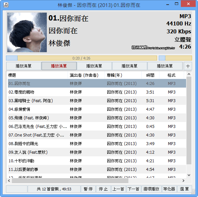The width and height of the screenshot is (198, 197).
Task: Open the 等化器 equalizer
Action: coord(169,189)
